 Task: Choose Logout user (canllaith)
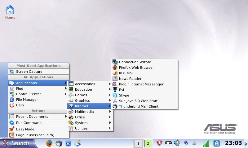[38, 135]
